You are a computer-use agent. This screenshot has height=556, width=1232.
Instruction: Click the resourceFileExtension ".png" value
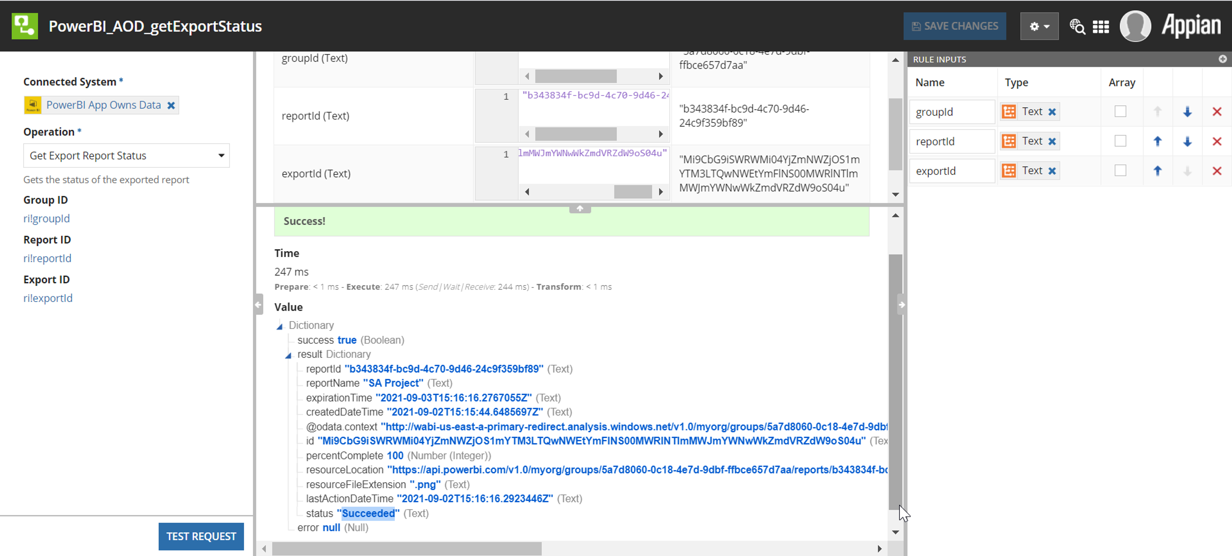tap(425, 485)
